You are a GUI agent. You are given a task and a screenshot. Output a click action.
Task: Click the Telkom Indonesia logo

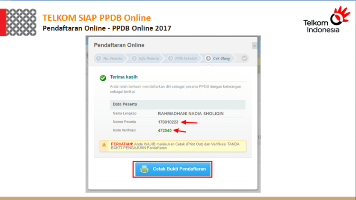(x=326, y=20)
